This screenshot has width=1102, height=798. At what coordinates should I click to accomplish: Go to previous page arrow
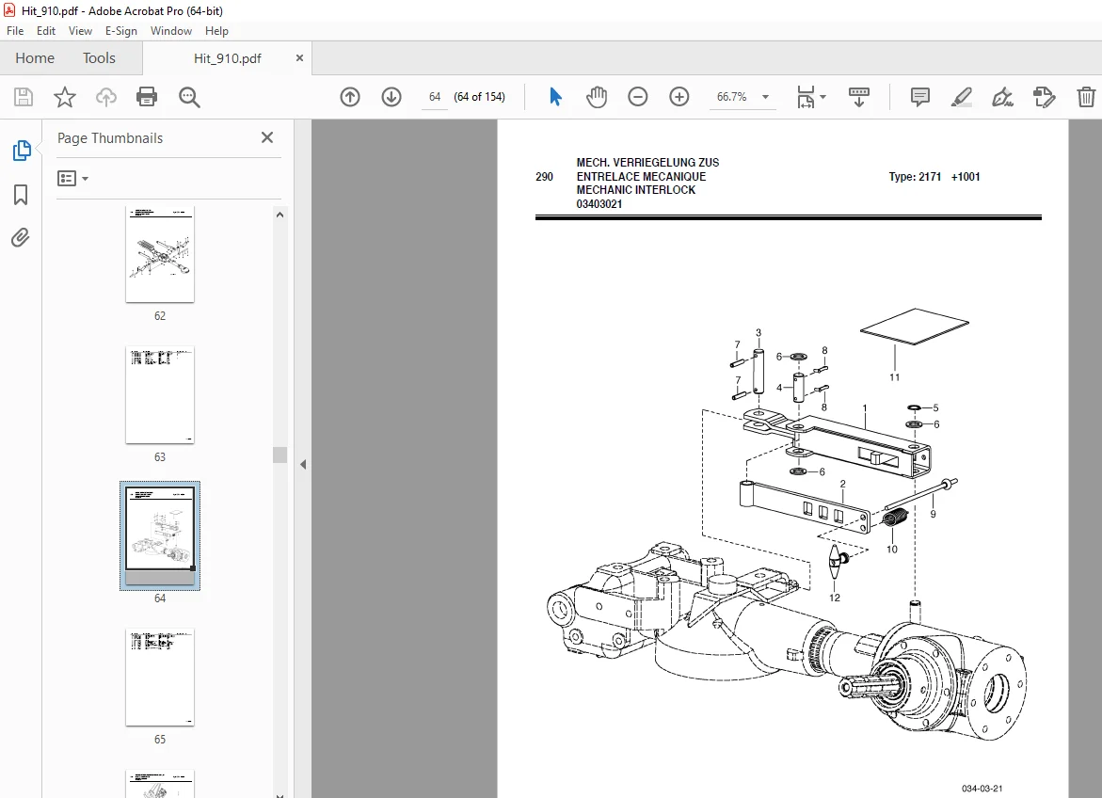coord(350,97)
